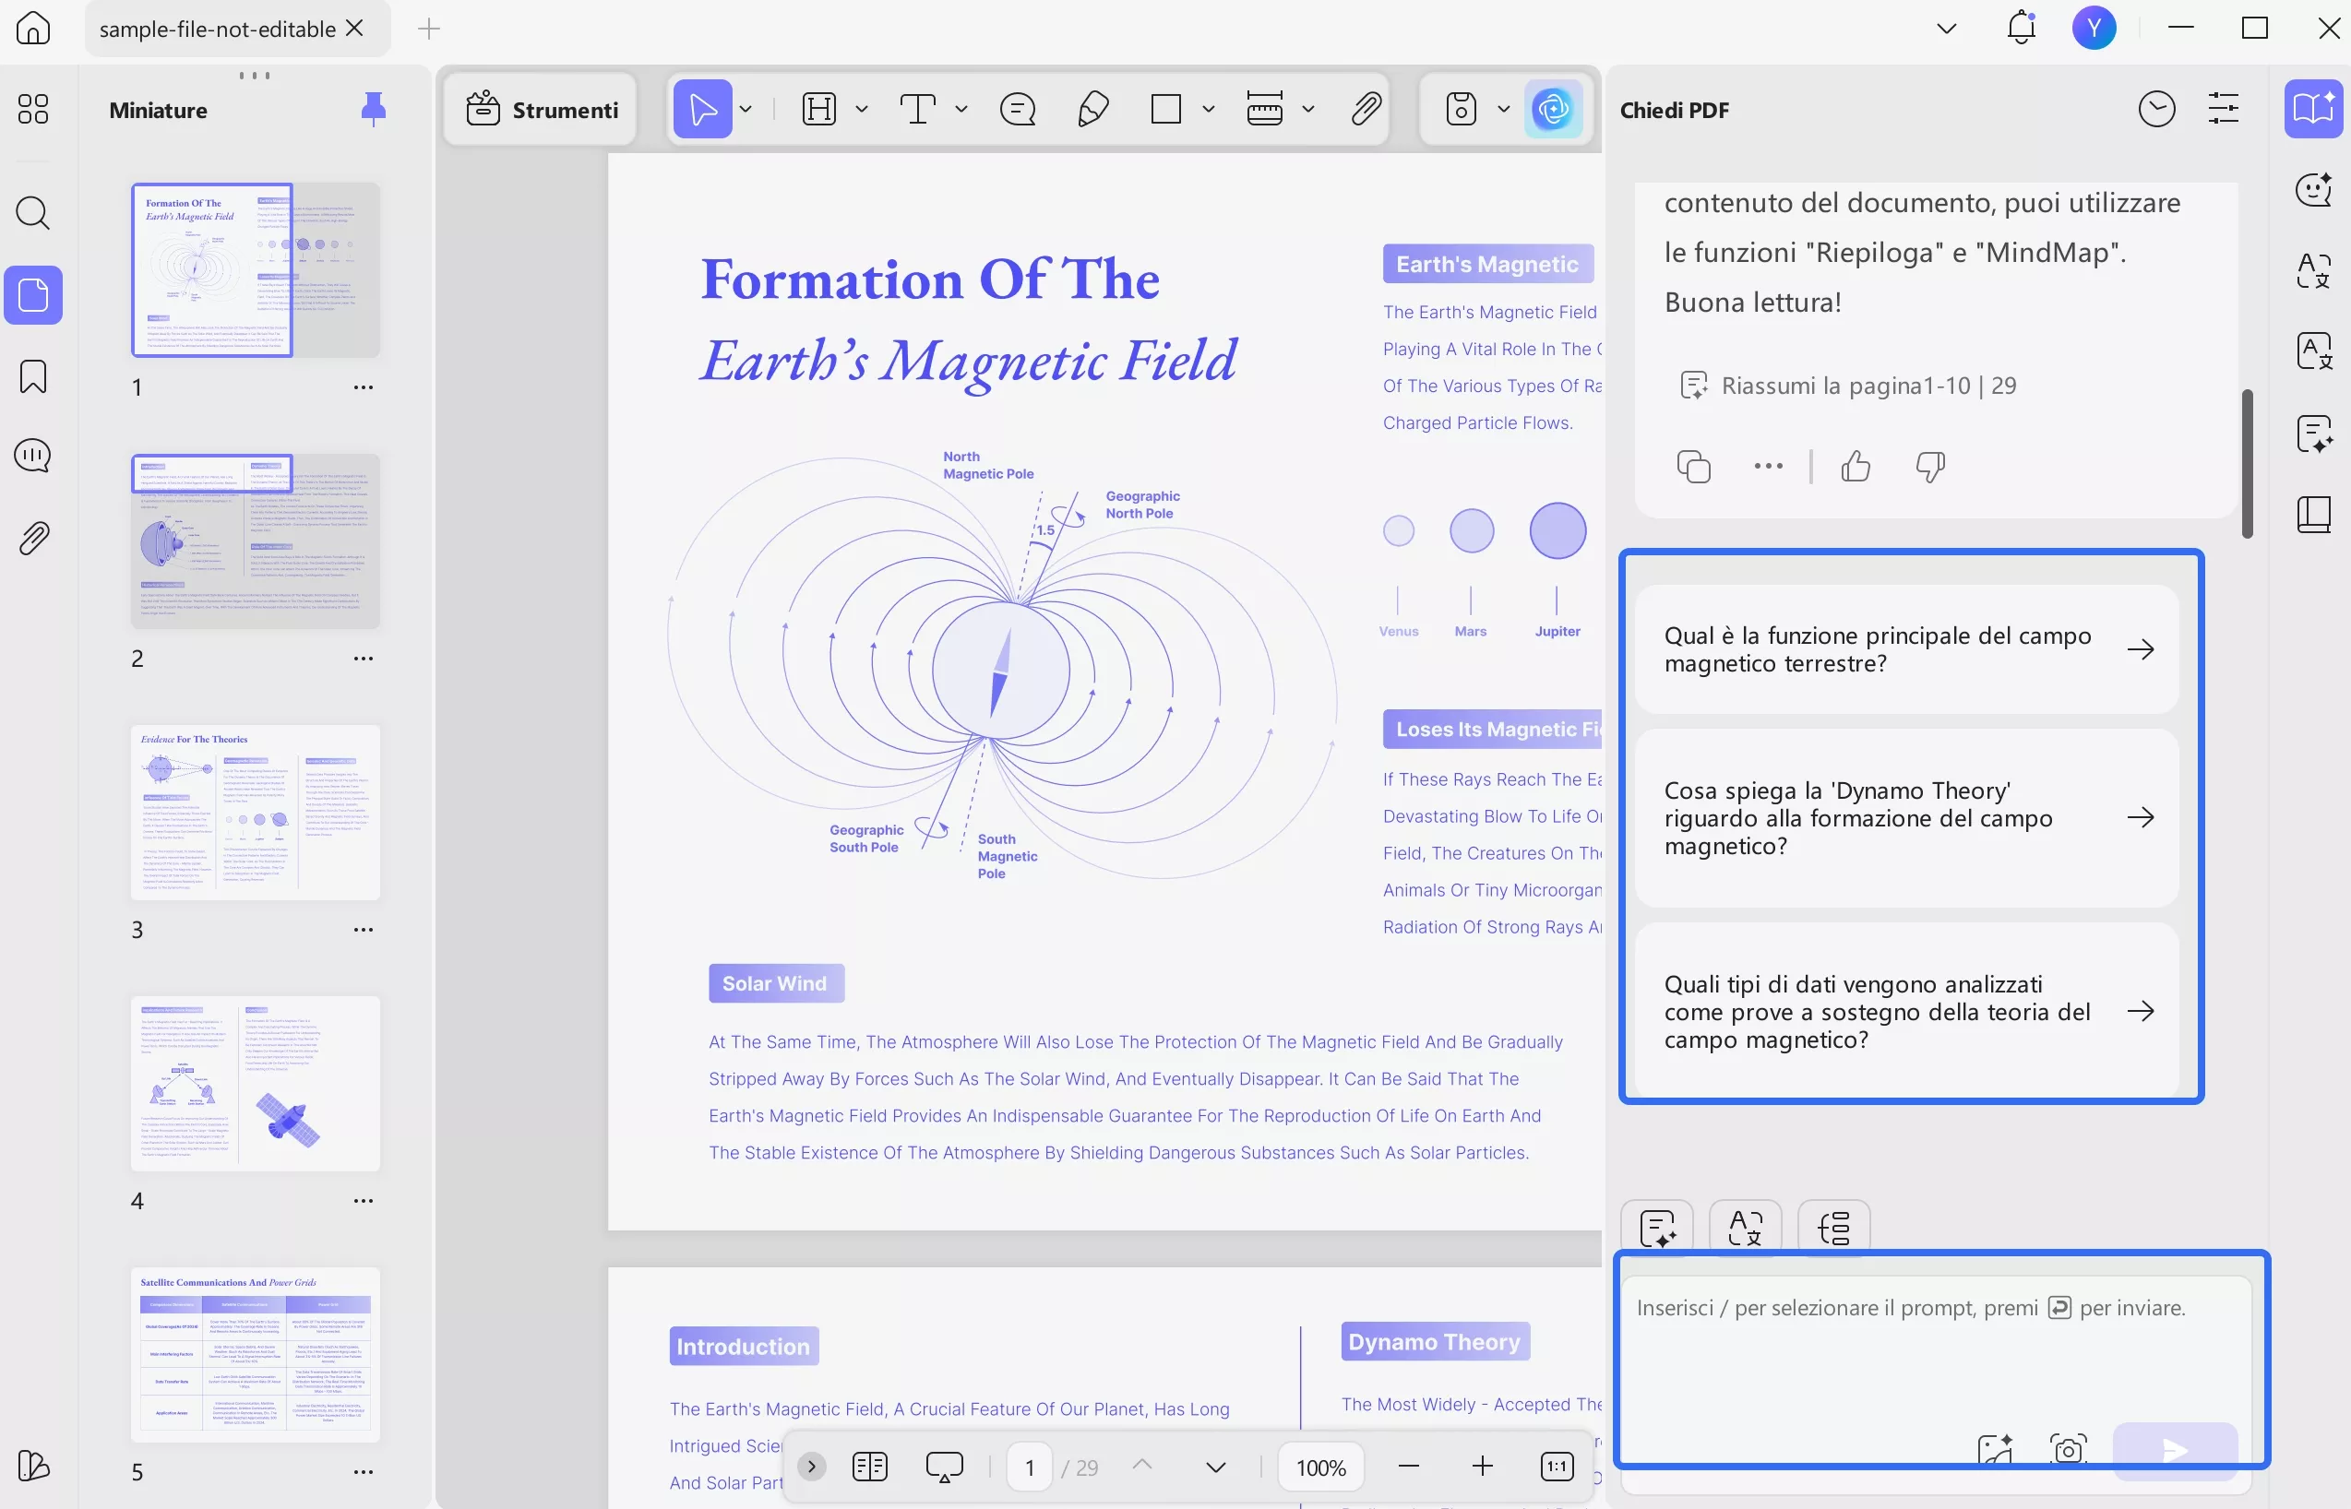Click the layers icon at sidebar bottom

tap(33, 1466)
